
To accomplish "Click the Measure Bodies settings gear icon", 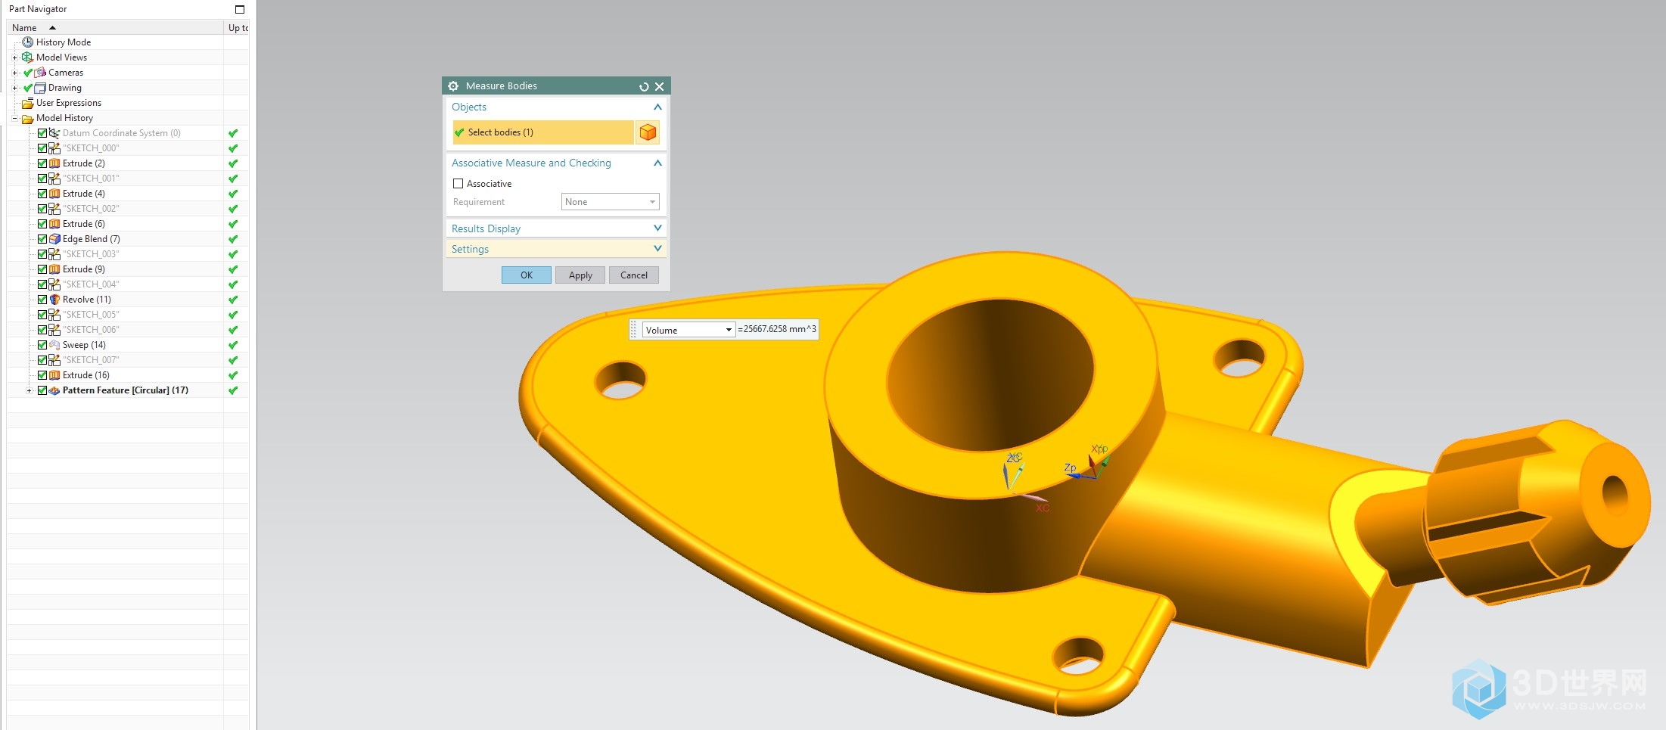I will 453,86.
